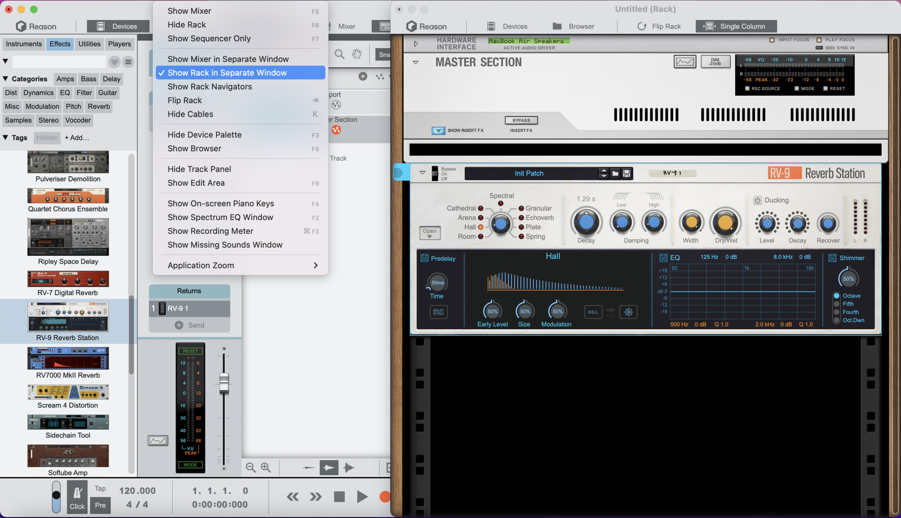Choose Show Mixer menu item
The height and width of the screenshot is (518, 901).
[x=240, y=11]
